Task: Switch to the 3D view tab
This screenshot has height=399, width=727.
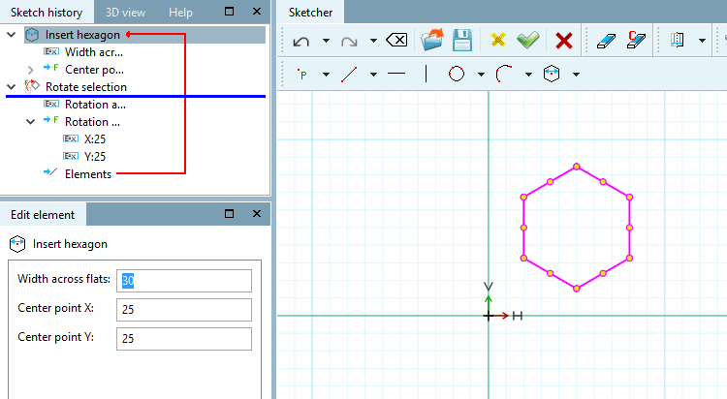Action: 125,13
